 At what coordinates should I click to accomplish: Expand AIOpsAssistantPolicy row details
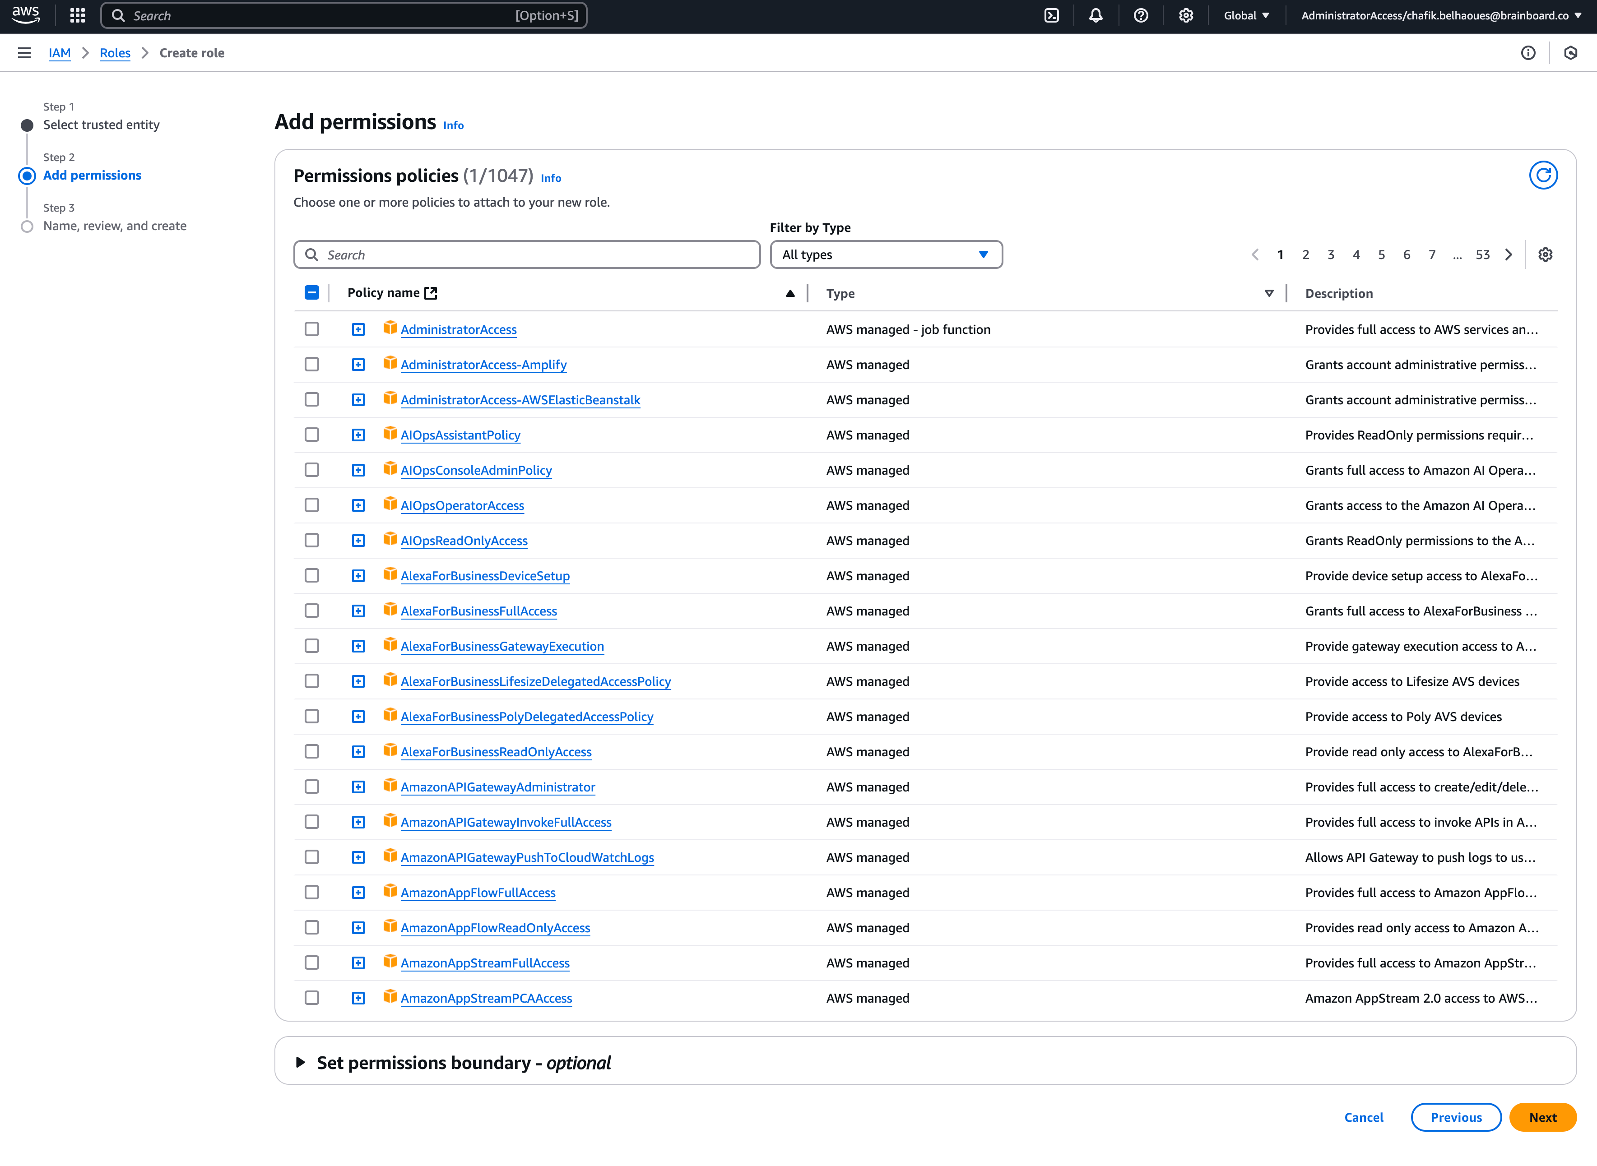tap(359, 435)
